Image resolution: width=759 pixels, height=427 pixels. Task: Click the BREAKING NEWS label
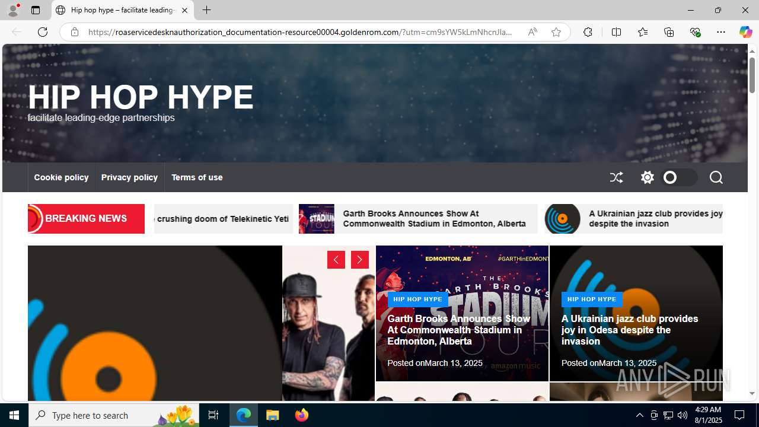click(x=86, y=219)
